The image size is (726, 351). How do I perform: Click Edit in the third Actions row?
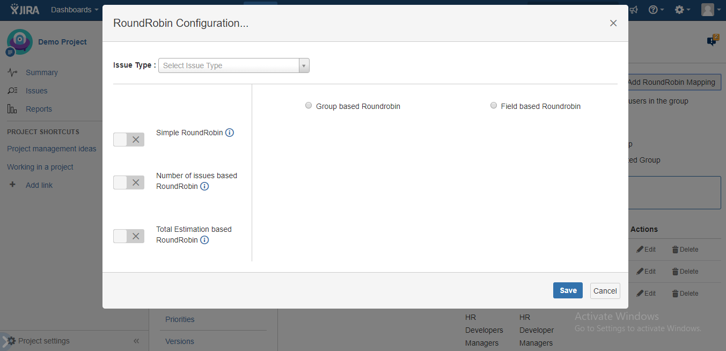click(x=646, y=294)
